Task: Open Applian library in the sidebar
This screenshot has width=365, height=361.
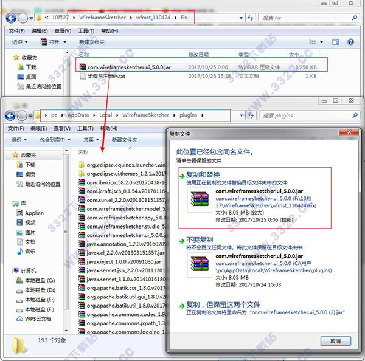Action: coord(30,213)
